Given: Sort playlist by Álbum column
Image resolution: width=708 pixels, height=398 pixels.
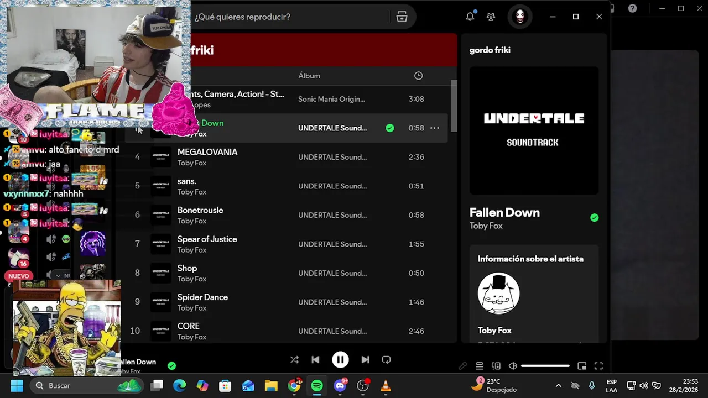Looking at the screenshot, I should pos(309,76).
